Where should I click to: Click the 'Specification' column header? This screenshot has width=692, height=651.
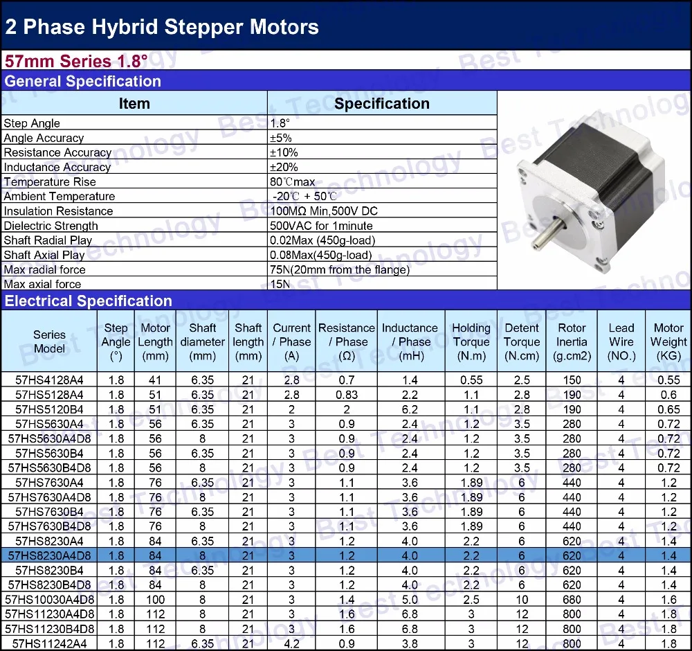click(x=382, y=103)
